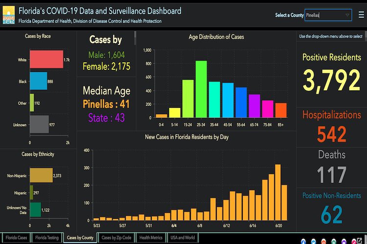Screen dimensions: 367x244
Task: Click the Positive Non-Residents 62 figure
Action: tap(331, 215)
